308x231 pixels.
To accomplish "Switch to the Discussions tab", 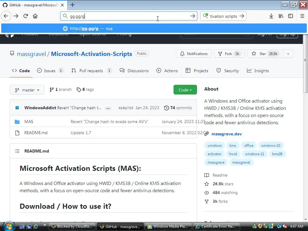I will point(134,71).
